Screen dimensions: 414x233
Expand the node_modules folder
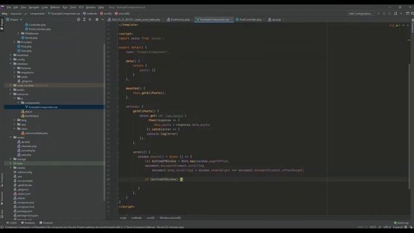pyautogui.click(x=11, y=85)
